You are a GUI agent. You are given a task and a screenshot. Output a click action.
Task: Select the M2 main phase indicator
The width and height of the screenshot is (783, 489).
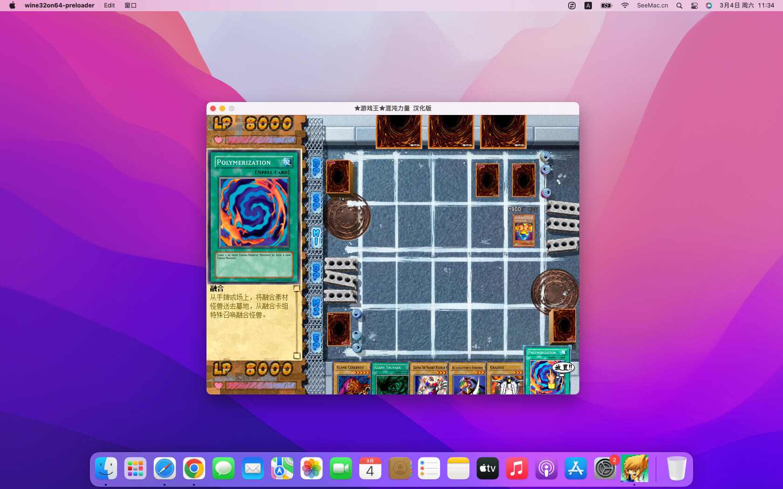(316, 307)
